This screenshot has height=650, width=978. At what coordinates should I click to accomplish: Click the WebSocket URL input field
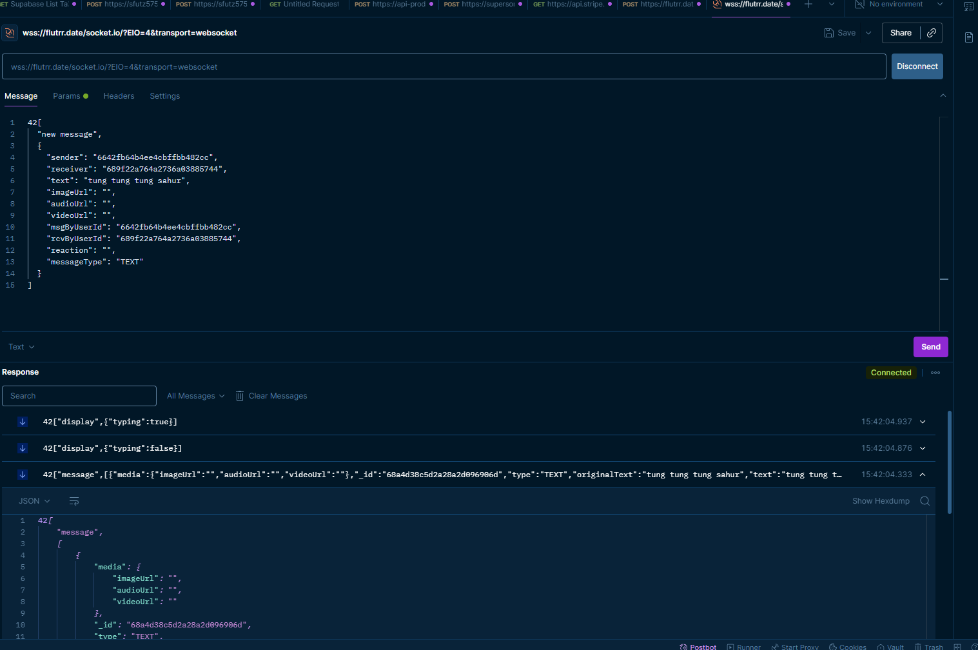pos(444,66)
